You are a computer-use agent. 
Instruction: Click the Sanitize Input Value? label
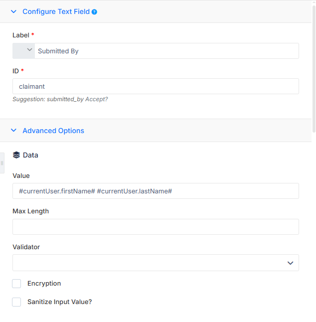60,302
